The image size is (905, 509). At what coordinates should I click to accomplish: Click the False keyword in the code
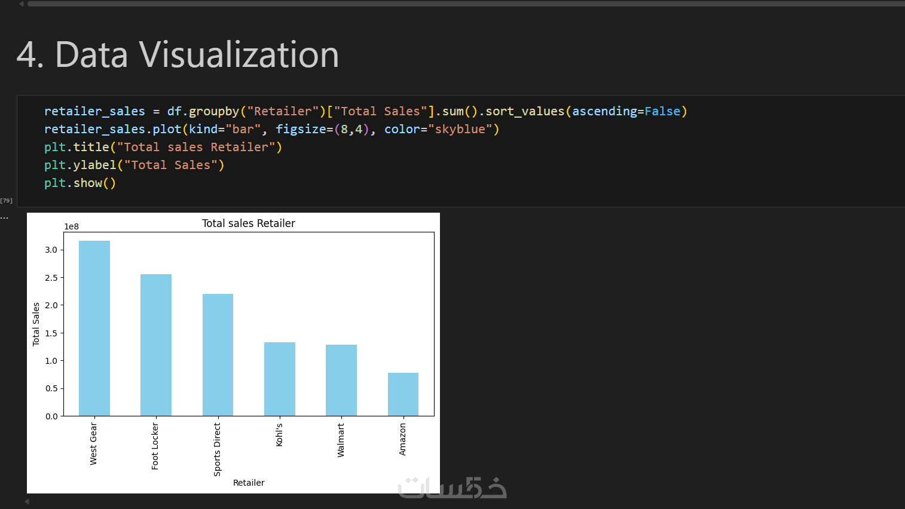point(662,111)
